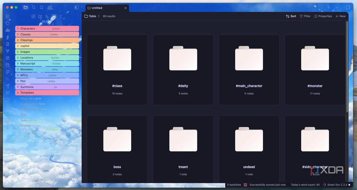Open the #deity folder card

click(x=183, y=70)
